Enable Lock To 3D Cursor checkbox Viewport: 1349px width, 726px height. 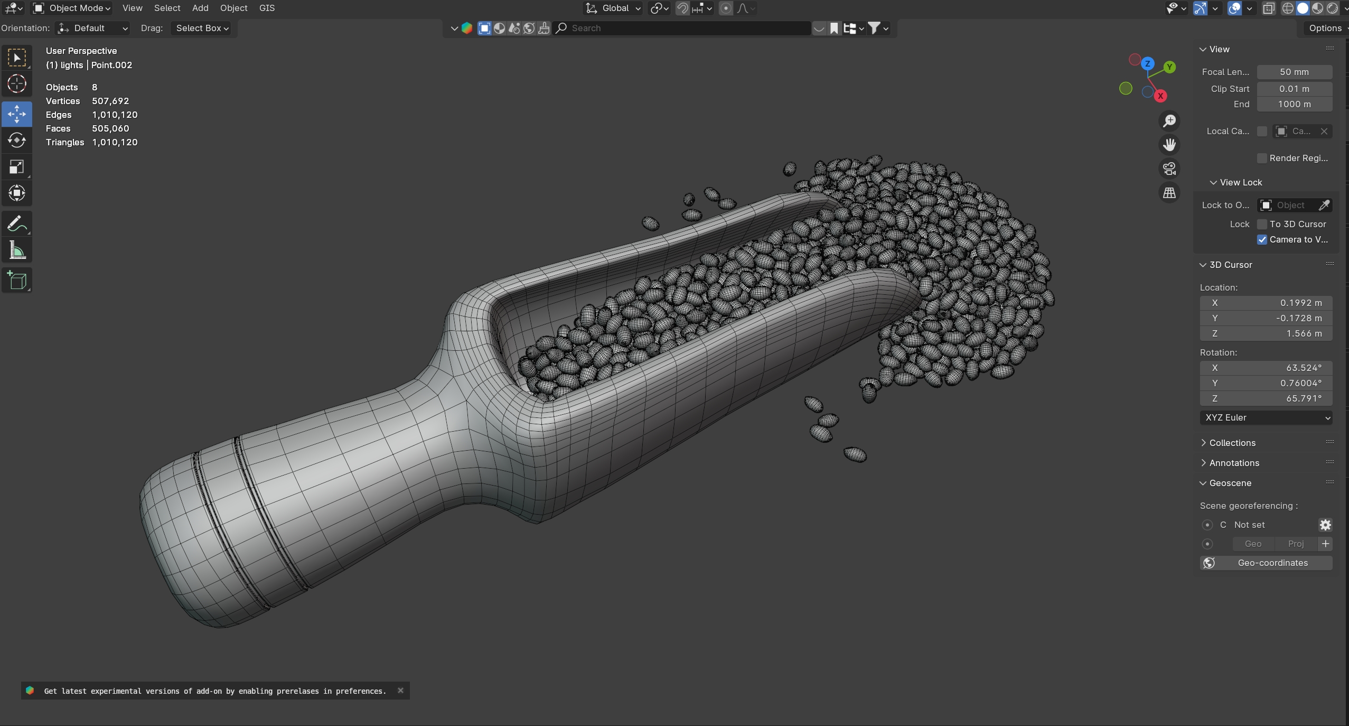click(x=1262, y=224)
